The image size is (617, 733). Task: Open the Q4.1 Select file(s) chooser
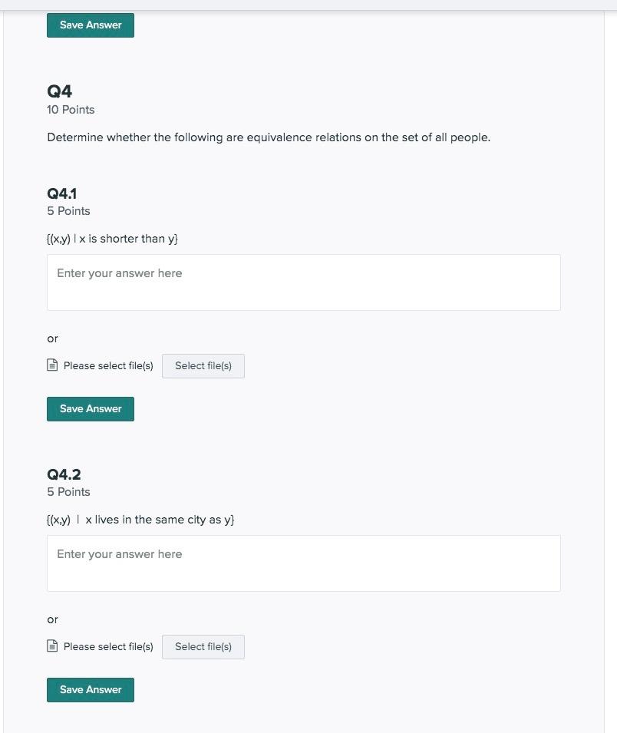point(203,366)
